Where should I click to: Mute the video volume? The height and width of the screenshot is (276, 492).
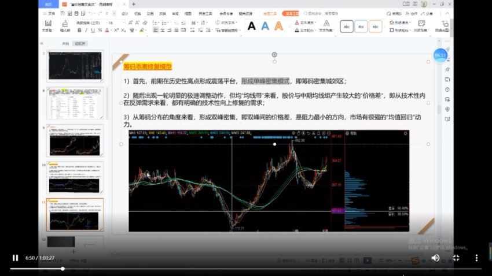(x=435, y=258)
